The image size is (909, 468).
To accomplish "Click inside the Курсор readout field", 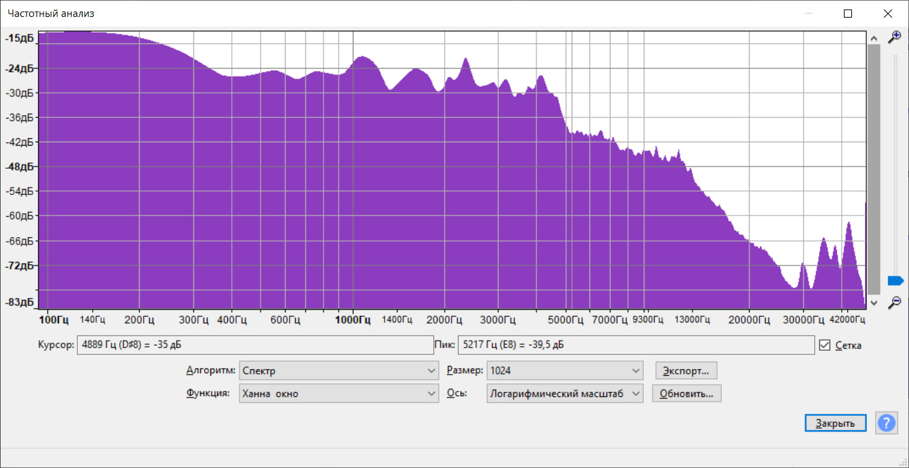I will click(x=255, y=345).
